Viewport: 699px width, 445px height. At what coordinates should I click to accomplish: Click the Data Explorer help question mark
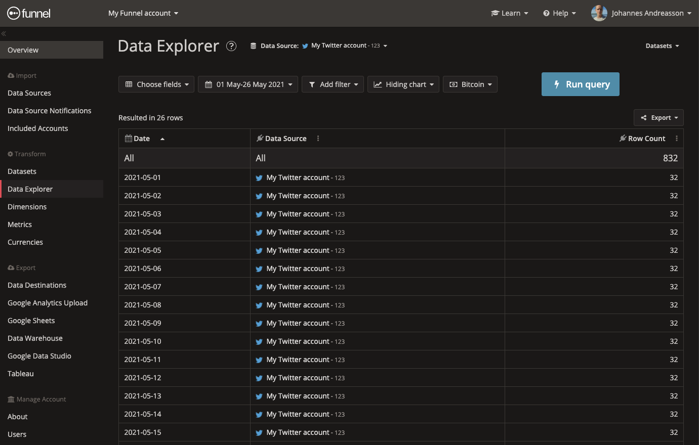[231, 46]
